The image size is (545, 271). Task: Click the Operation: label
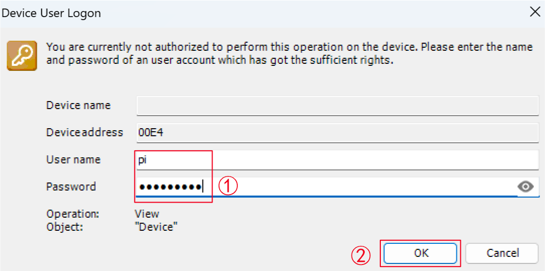73,214
